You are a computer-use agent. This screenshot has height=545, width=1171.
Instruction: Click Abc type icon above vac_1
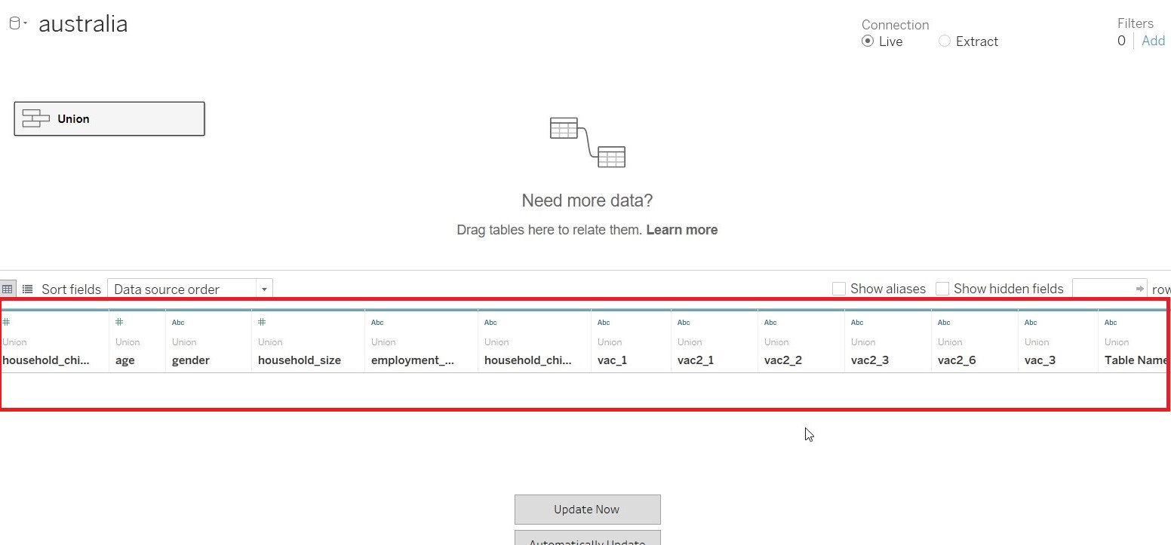604,323
